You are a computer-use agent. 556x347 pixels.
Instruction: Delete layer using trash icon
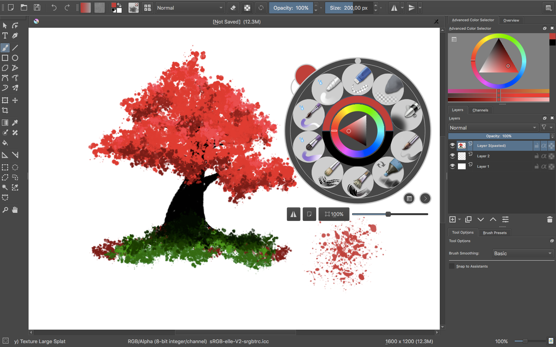point(550,219)
